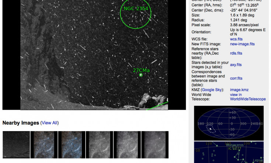Click View All nearby images
The height and width of the screenshot is (163, 271).
[x=49, y=123]
